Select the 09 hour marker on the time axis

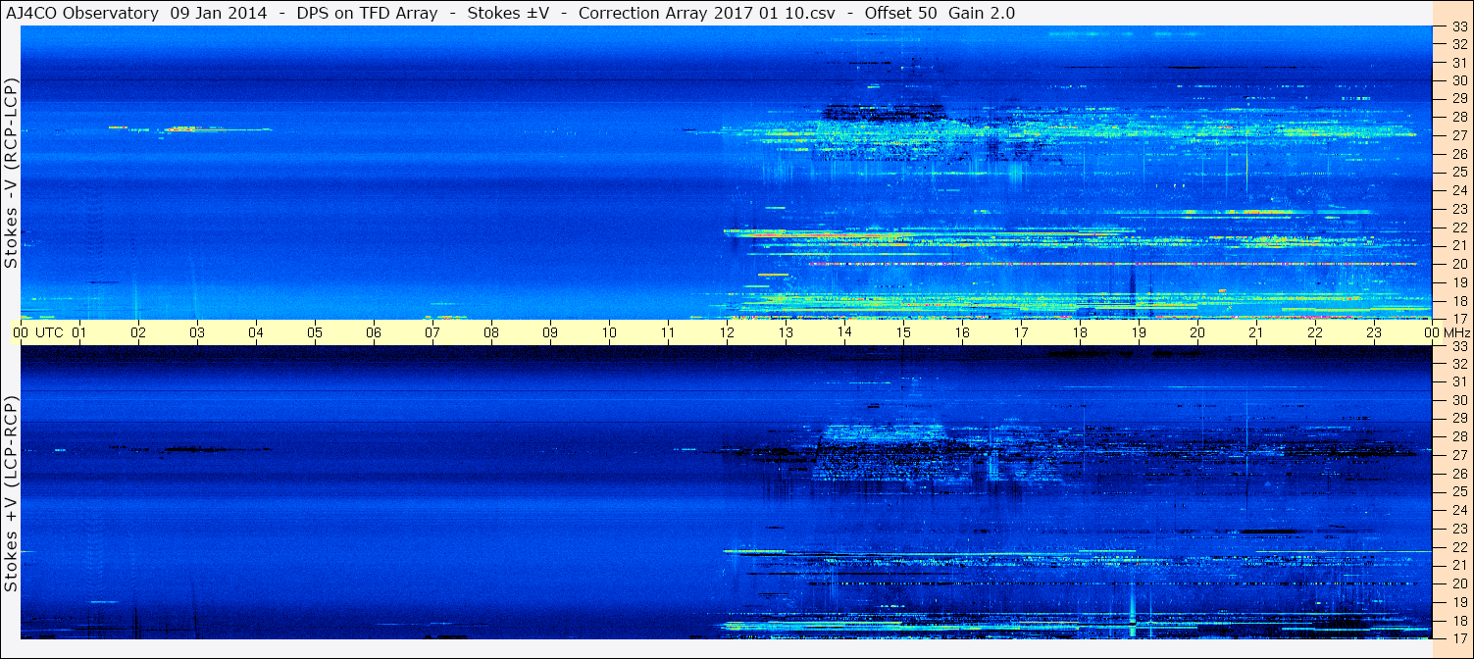click(x=550, y=332)
